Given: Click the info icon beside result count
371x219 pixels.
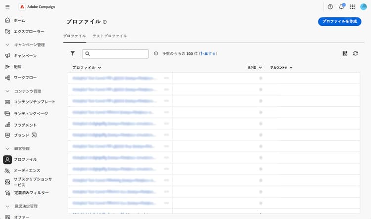Looking at the screenshot, I should (156, 53).
